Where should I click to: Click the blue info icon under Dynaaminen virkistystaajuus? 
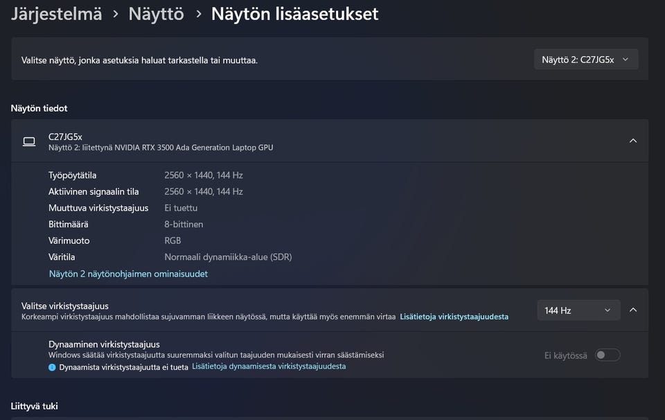[x=53, y=367]
